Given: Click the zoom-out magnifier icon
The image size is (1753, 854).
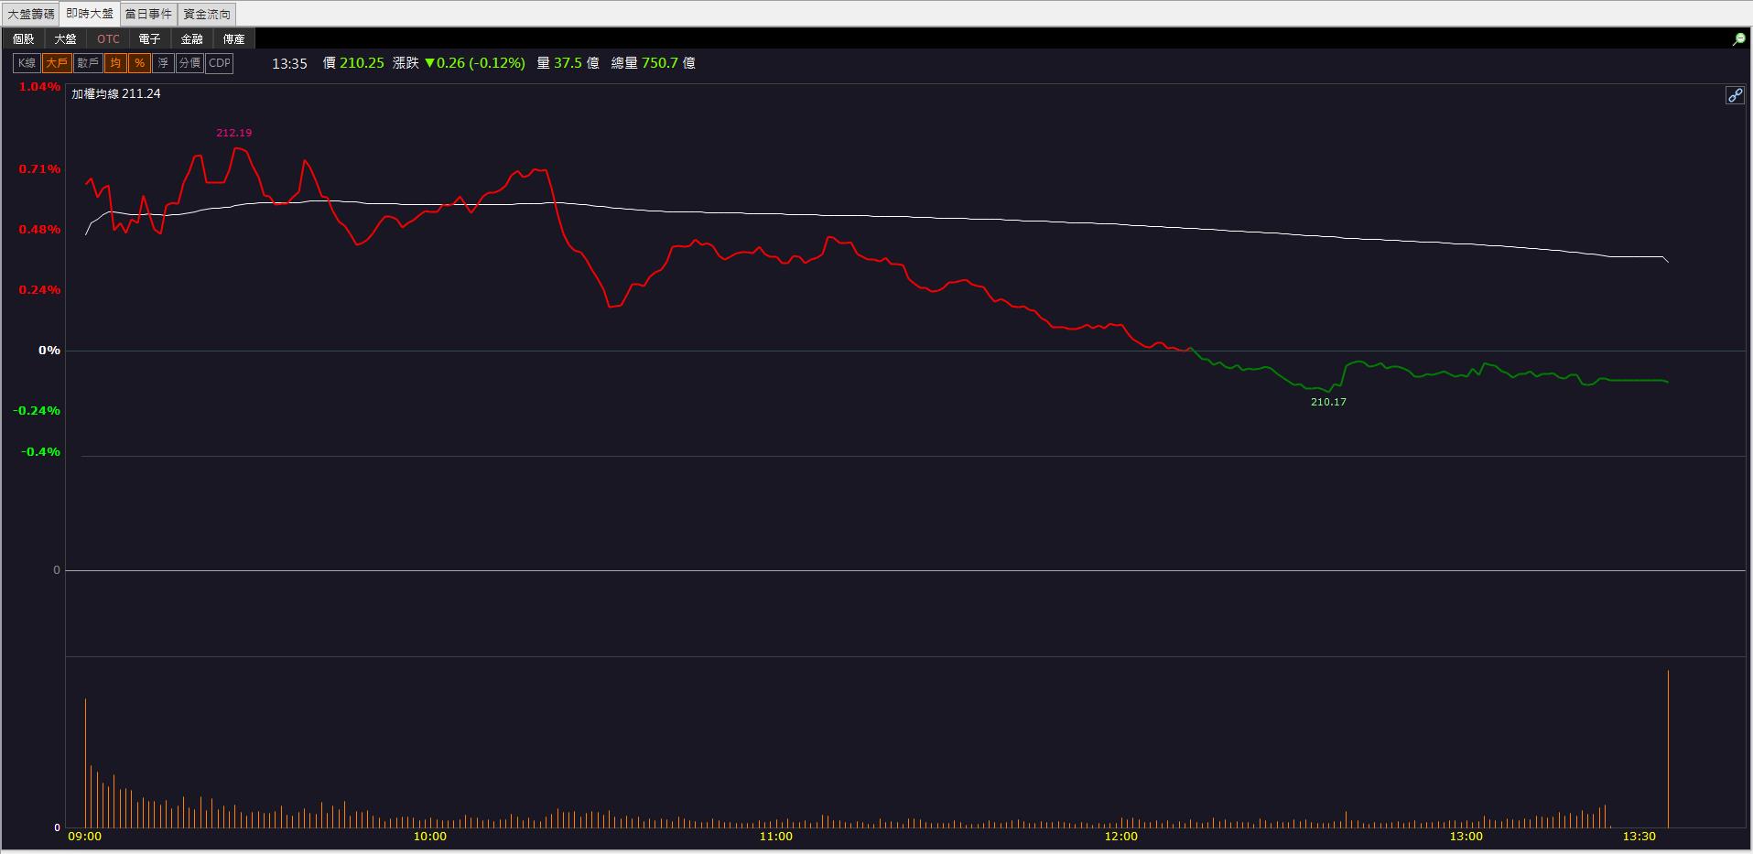Looking at the screenshot, I should [1738, 39].
